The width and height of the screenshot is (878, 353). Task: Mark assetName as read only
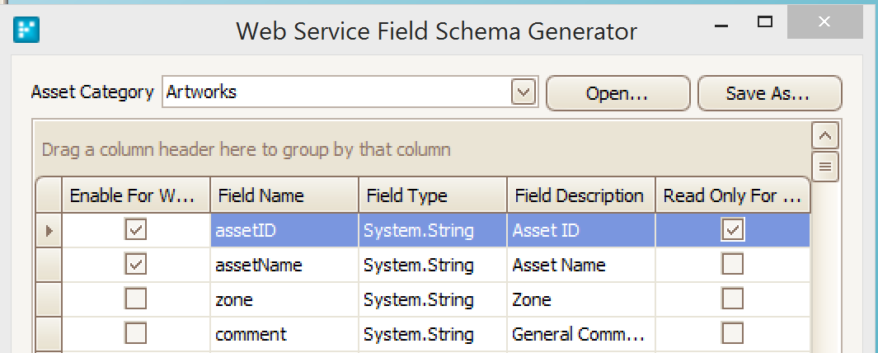[x=732, y=264]
